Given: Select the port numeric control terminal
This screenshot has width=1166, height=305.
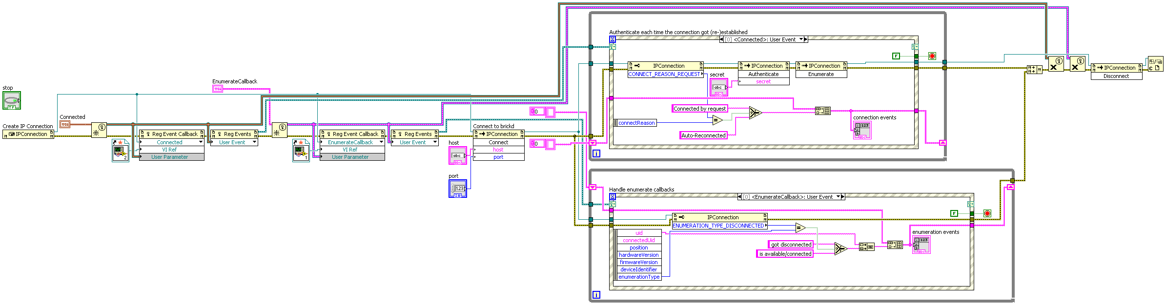Looking at the screenshot, I should 457,189.
